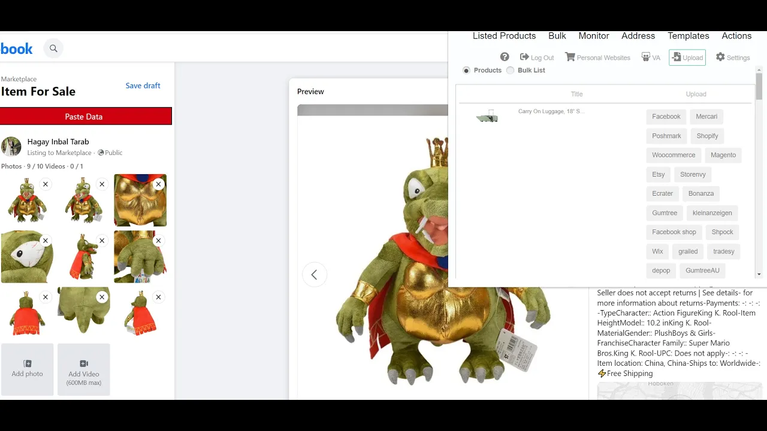This screenshot has height=431, width=767.
Task: Open Templates tab
Action: tap(689, 36)
